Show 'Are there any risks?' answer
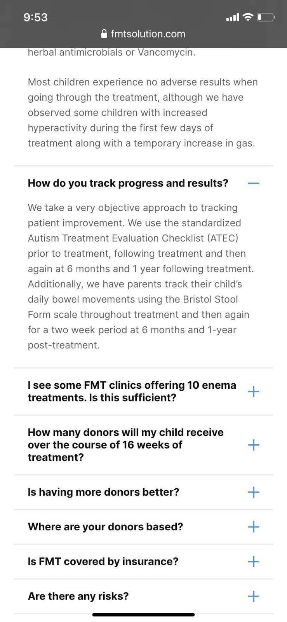 point(78,596)
